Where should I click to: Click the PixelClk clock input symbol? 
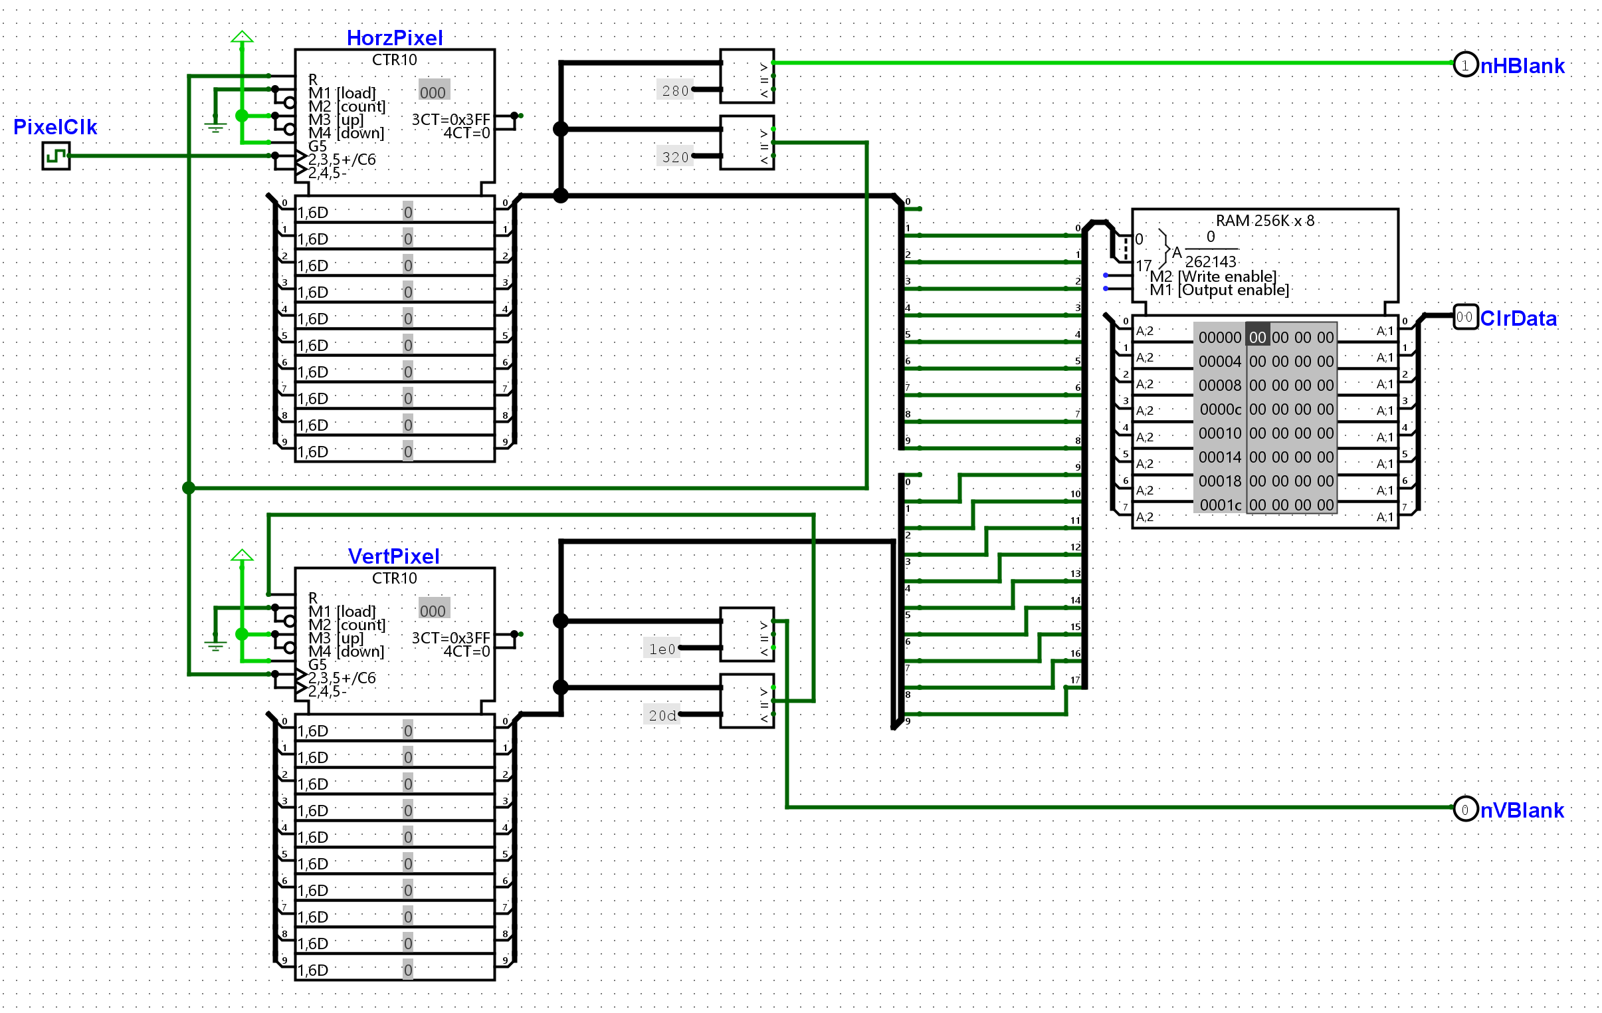coord(56,156)
